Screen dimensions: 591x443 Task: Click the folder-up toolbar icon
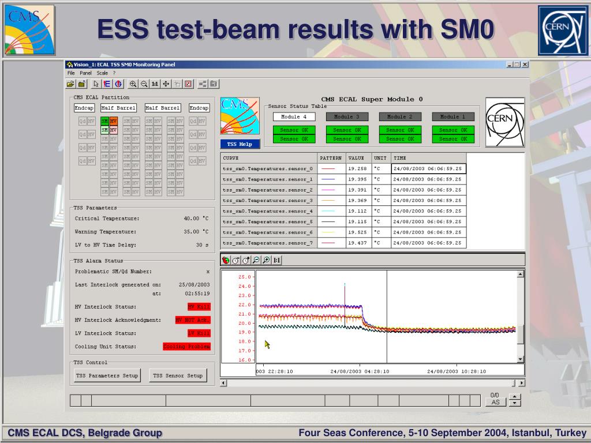[82, 84]
